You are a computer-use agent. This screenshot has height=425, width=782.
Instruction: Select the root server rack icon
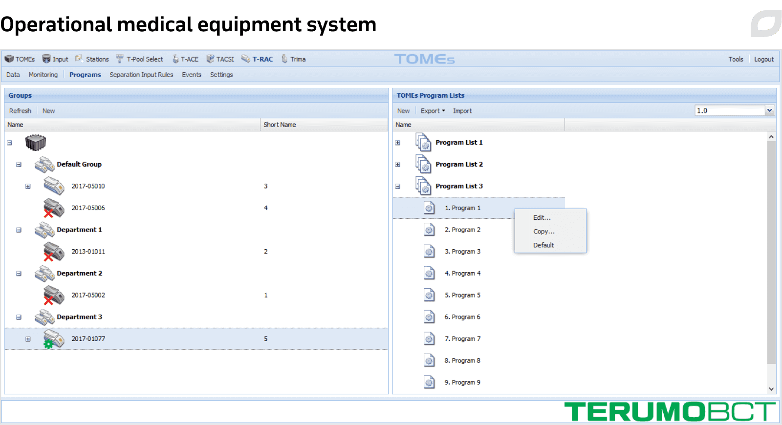(x=36, y=143)
